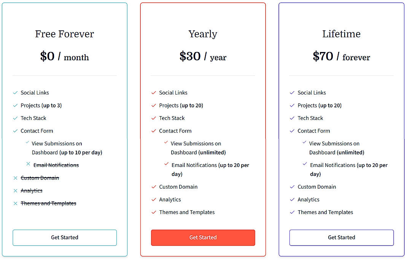
Task: Click the Analytics checkmark in Yearly plan
Action: tap(153, 199)
